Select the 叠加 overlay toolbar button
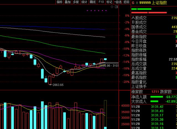The width and height of the screenshot is (177, 129). (x=68, y=2)
